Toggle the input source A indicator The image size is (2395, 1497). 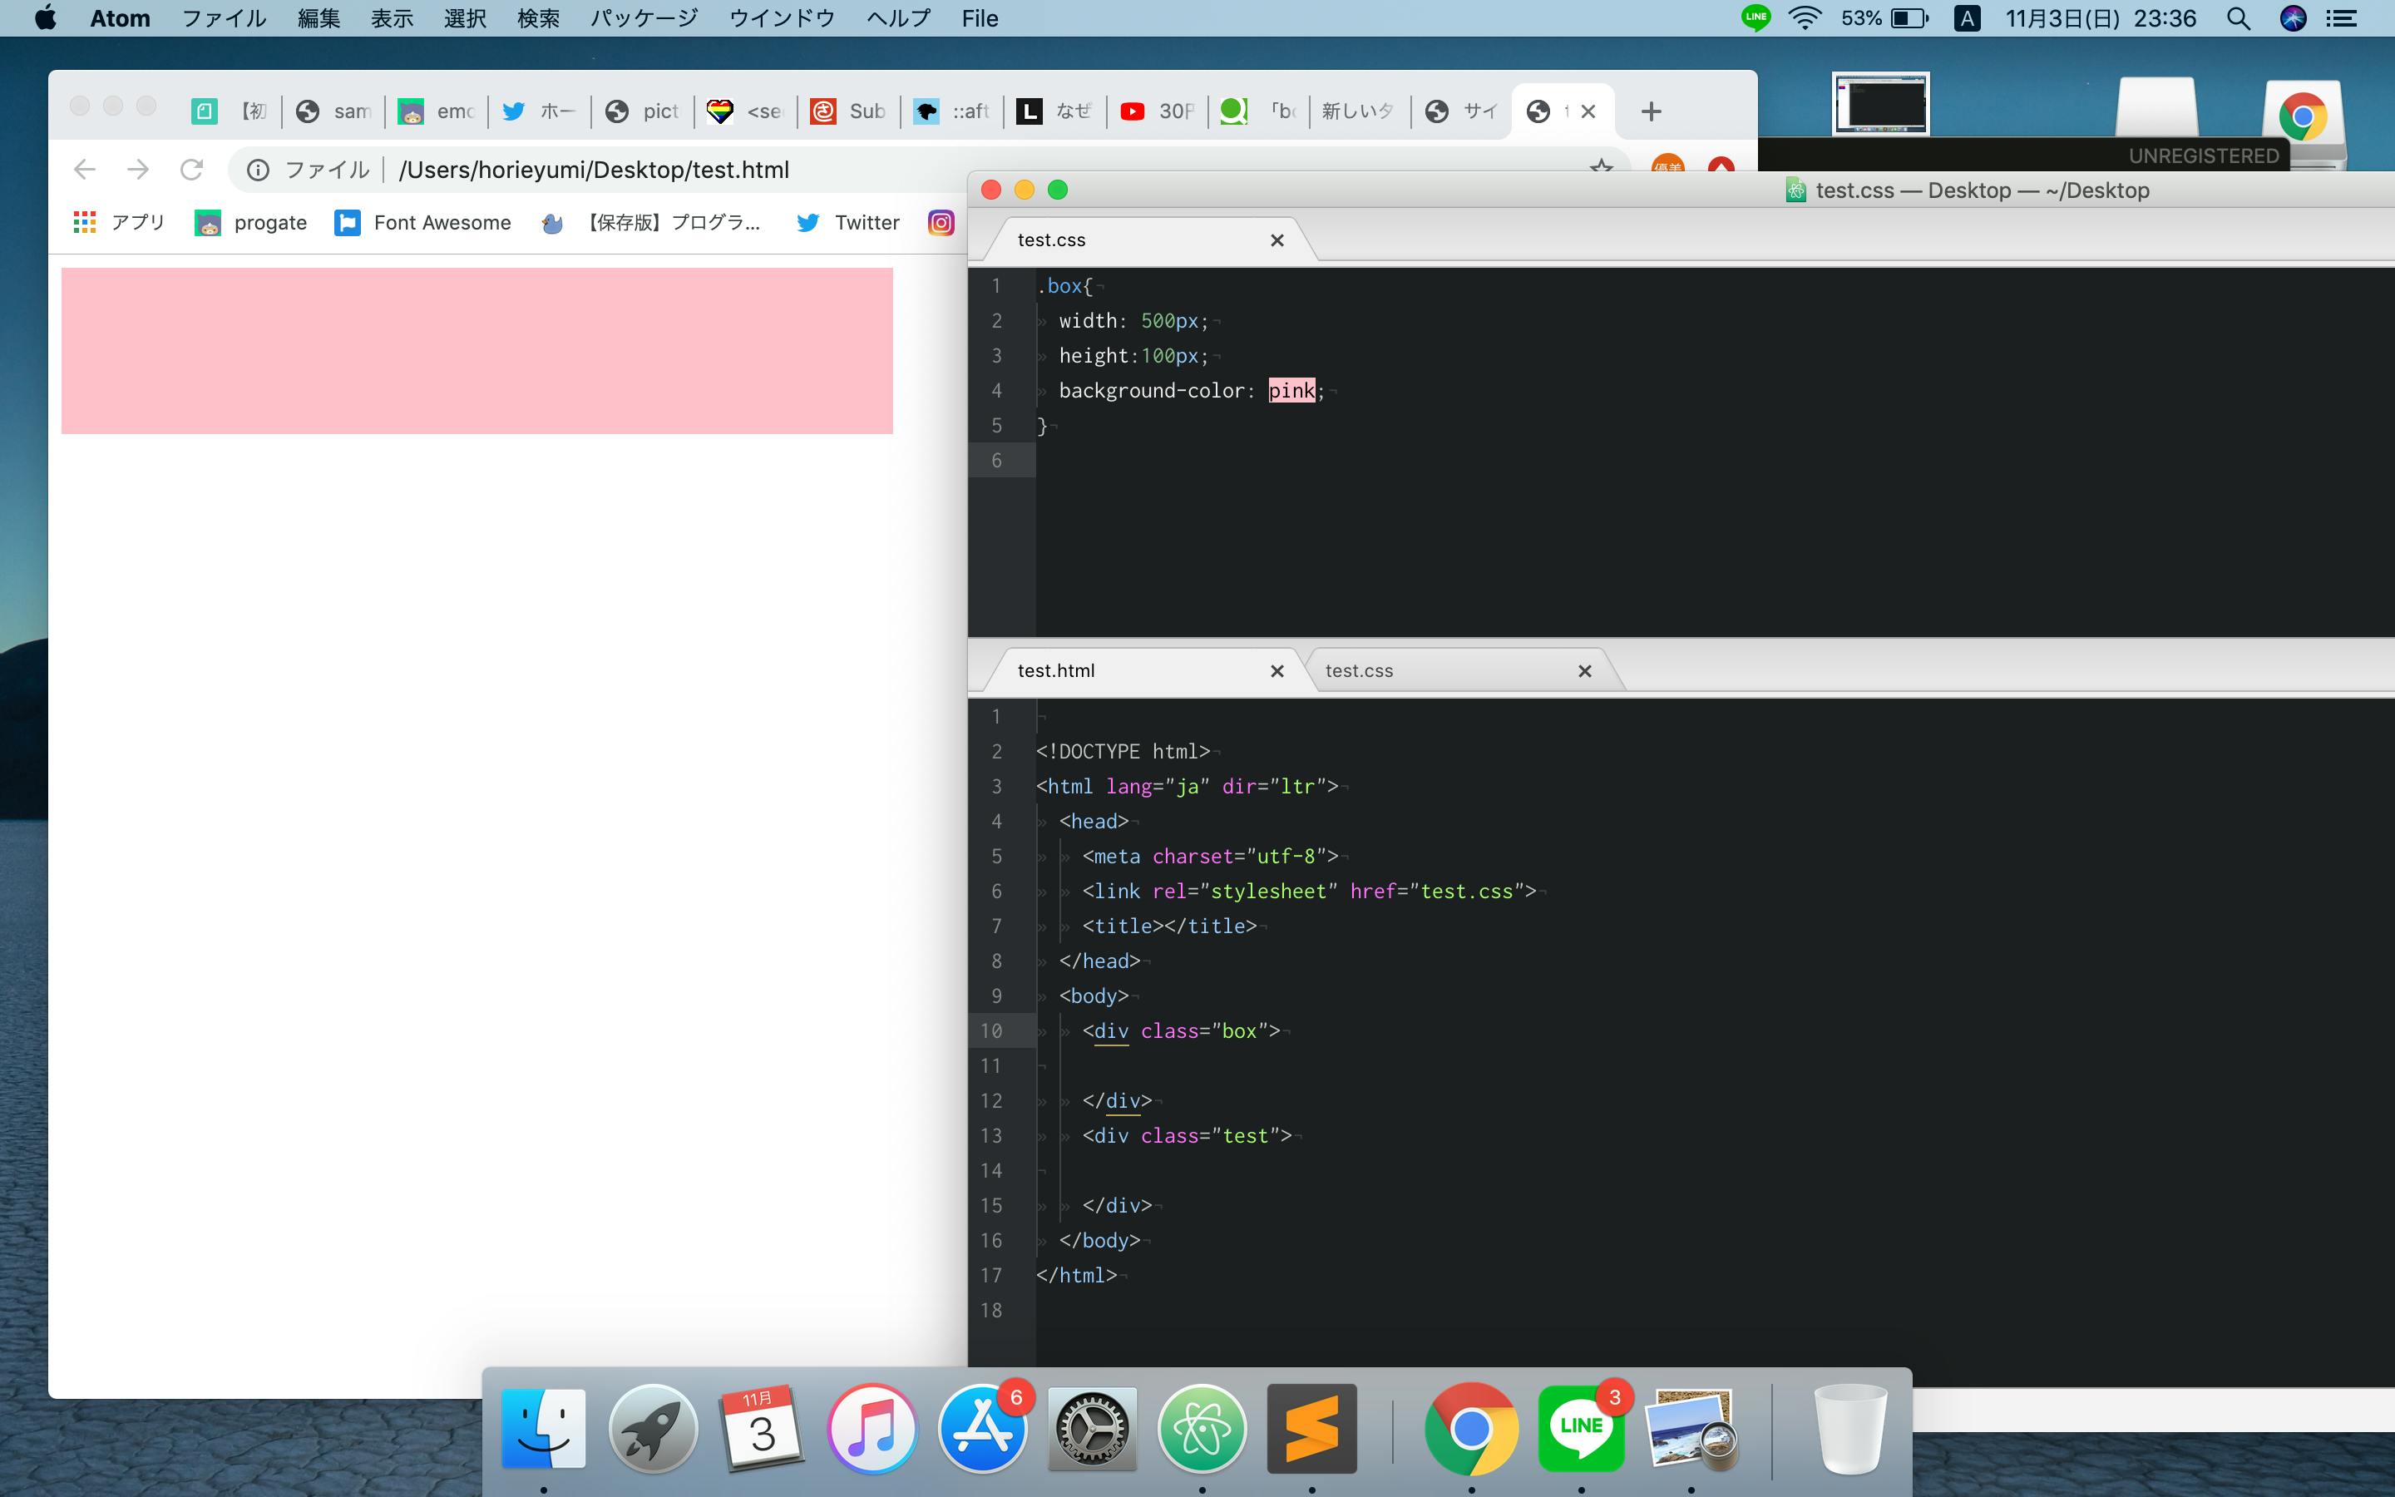(x=1967, y=17)
